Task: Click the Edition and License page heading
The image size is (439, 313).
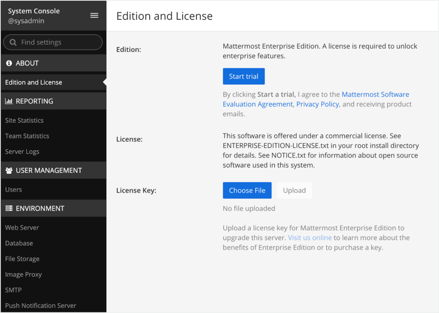Action: point(164,16)
